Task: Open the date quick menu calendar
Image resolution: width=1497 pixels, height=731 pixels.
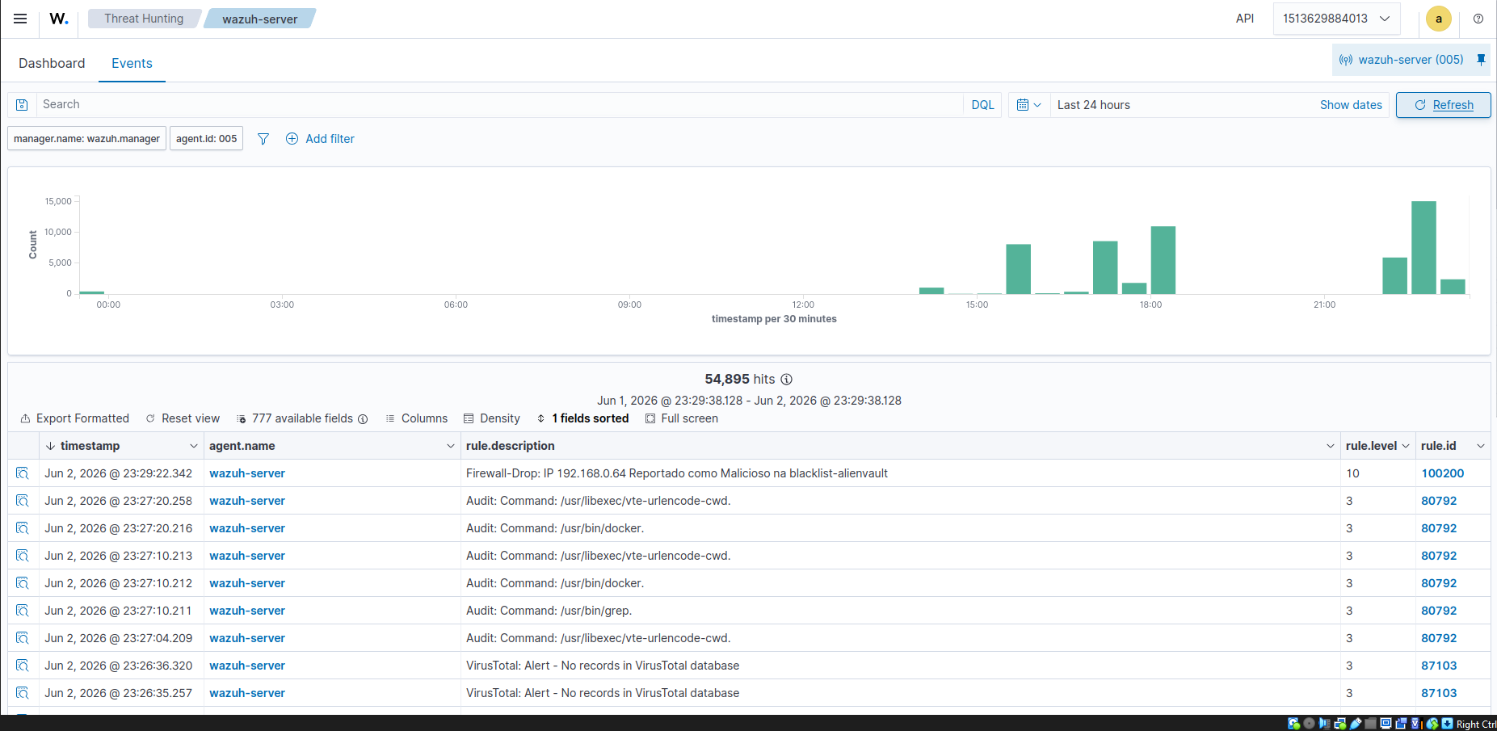Action: click(1028, 105)
